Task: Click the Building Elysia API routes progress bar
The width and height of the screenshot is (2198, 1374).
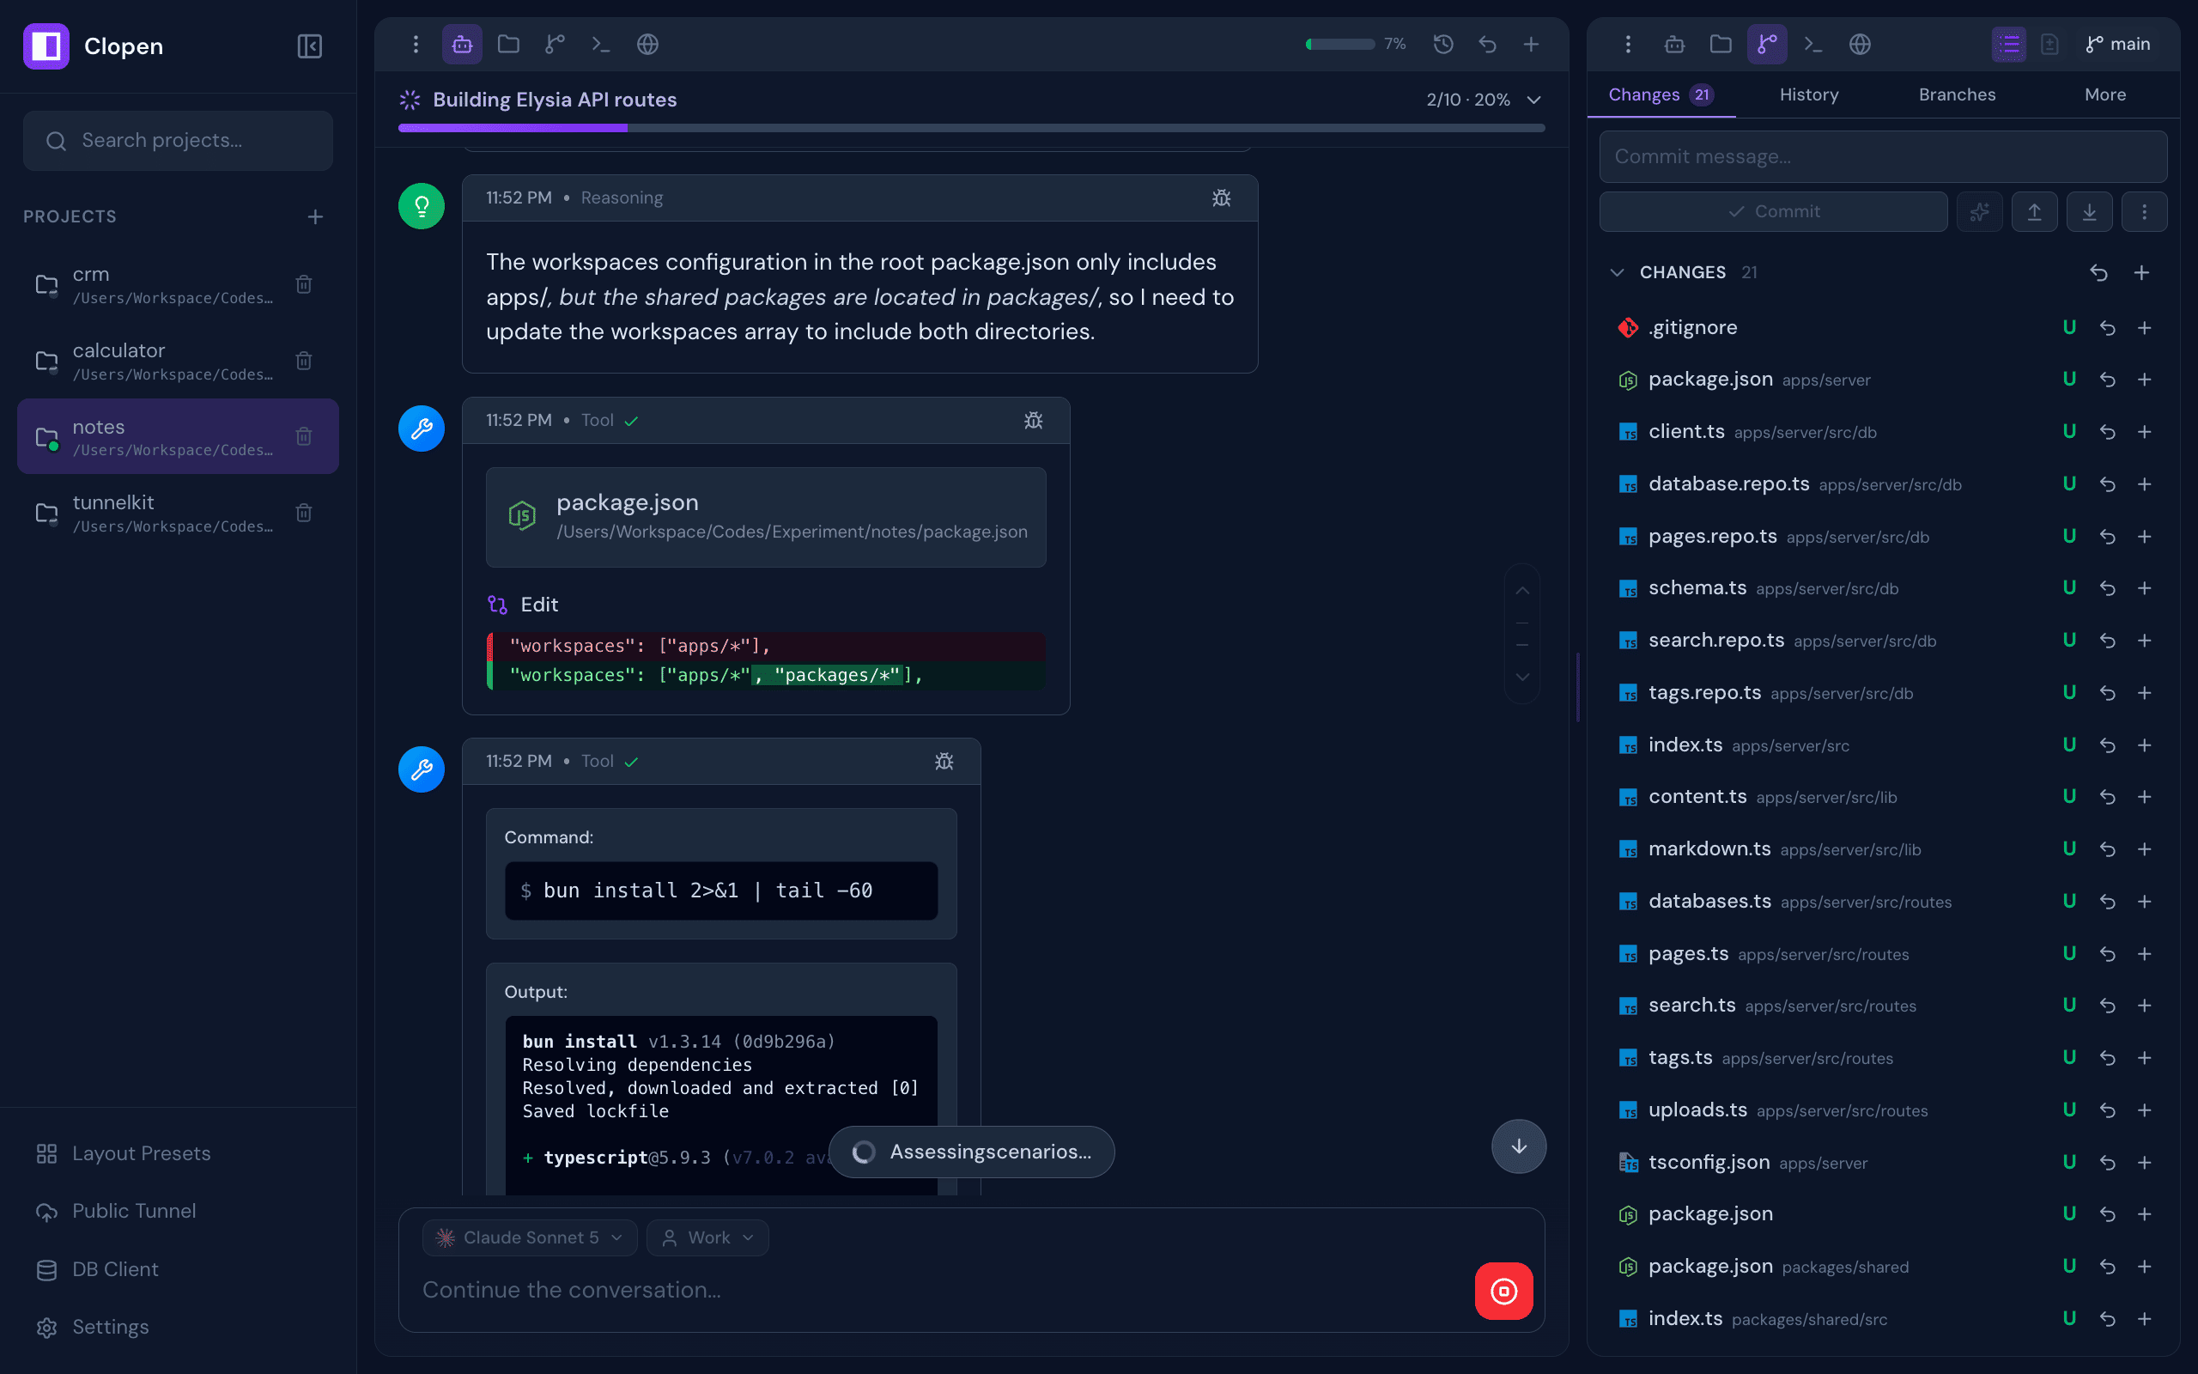Action: pyautogui.click(x=971, y=128)
